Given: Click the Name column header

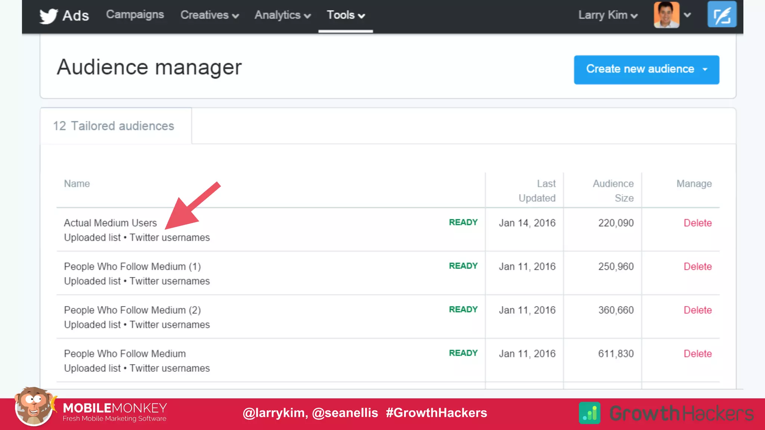Looking at the screenshot, I should point(77,184).
